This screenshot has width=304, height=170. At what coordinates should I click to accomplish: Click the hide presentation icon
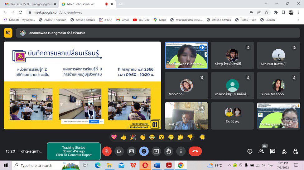coord(8,33)
